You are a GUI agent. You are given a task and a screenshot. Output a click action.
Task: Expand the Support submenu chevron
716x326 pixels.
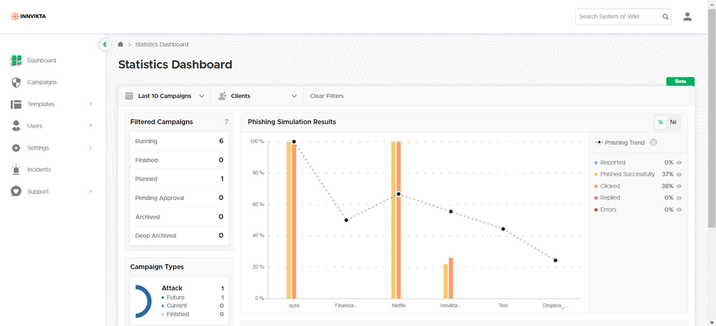tap(90, 191)
